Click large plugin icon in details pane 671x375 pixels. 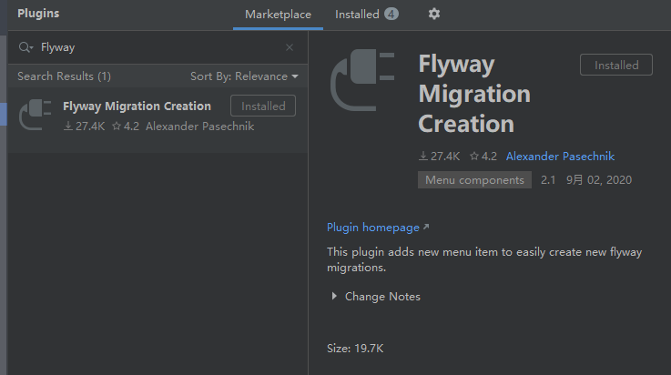[362, 80]
